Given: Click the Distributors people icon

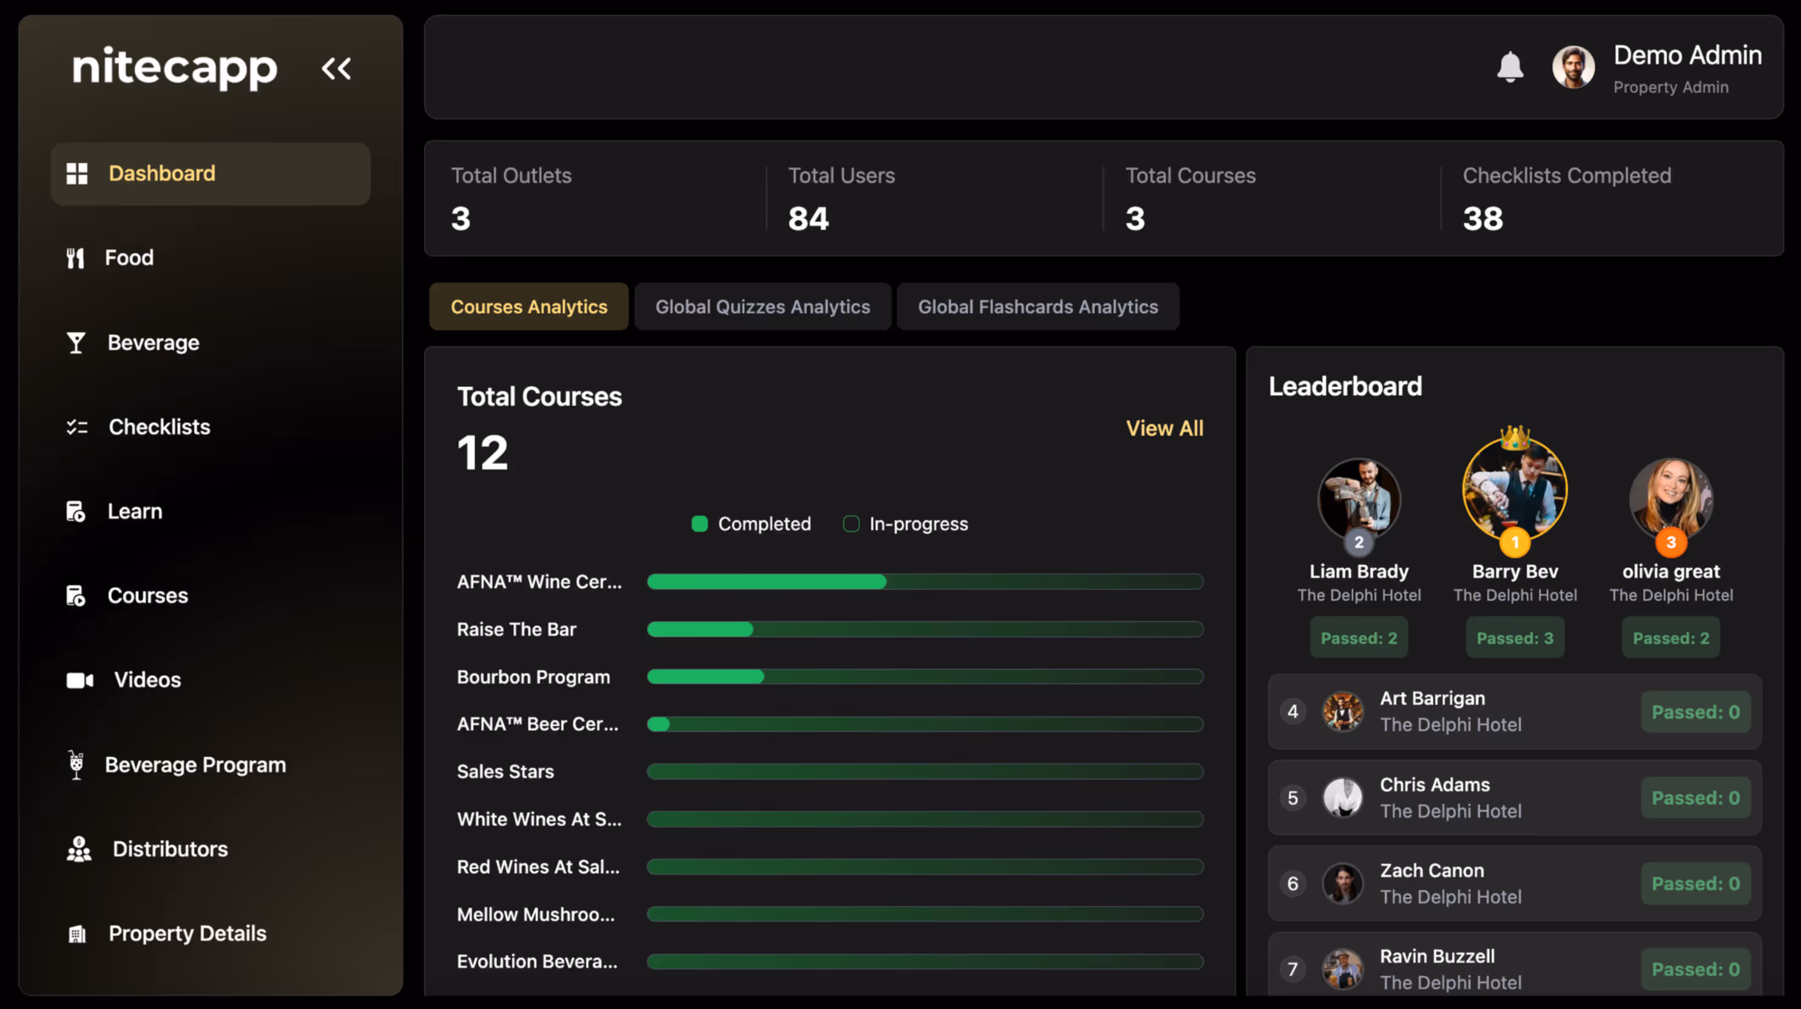Looking at the screenshot, I should click(x=78, y=849).
